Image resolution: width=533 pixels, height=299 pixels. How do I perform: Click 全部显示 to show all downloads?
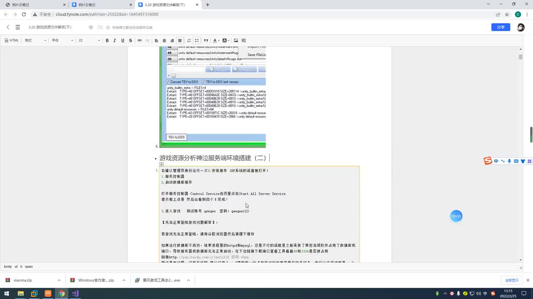[x=512, y=280]
